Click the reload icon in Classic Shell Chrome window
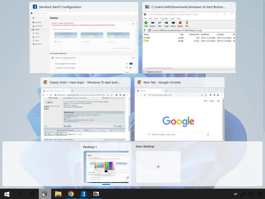Viewport: 265px width, 199px height. click(x=51, y=95)
